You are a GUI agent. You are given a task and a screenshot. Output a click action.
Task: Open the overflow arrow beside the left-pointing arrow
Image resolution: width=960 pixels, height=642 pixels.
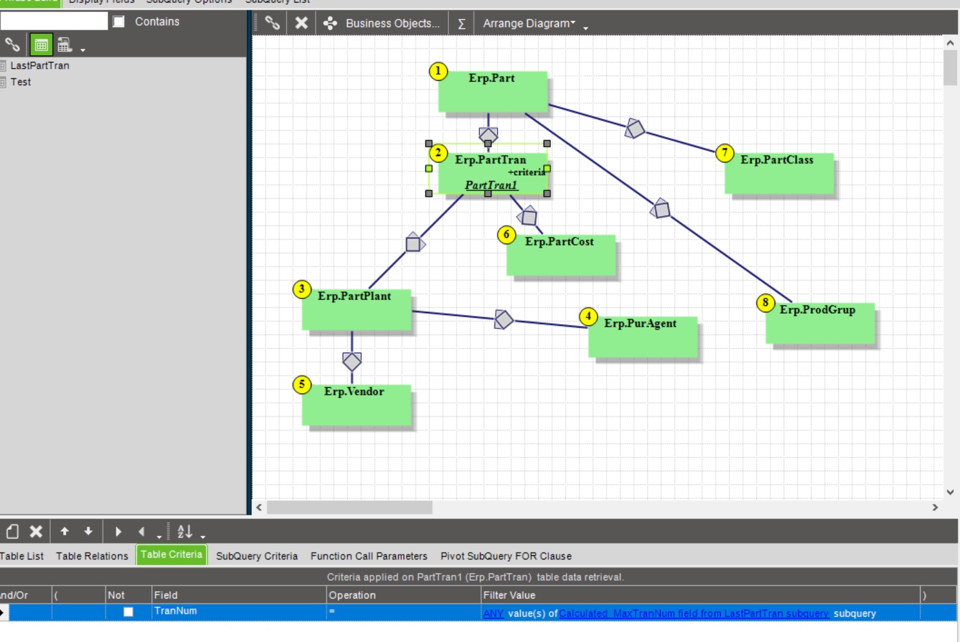[x=159, y=537]
